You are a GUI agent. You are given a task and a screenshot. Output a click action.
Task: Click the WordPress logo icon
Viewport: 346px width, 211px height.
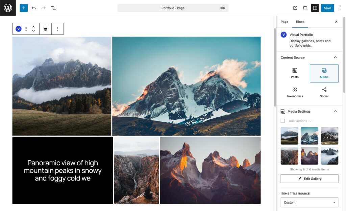8,8
